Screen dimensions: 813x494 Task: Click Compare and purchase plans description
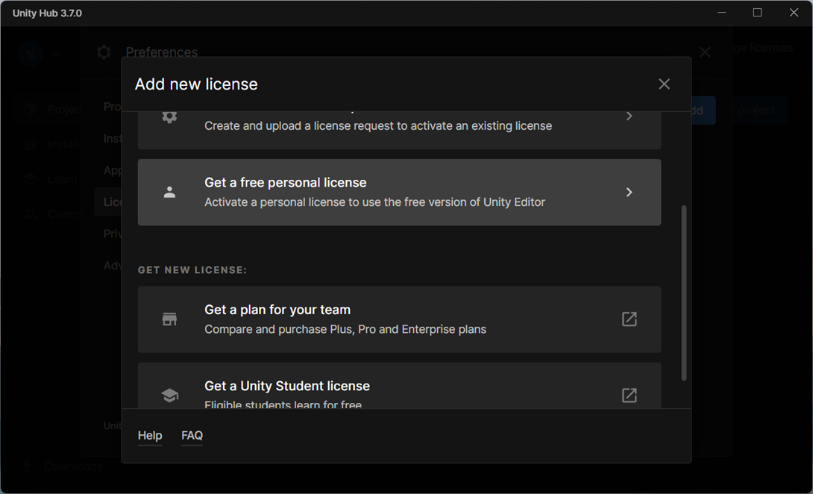(345, 330)
